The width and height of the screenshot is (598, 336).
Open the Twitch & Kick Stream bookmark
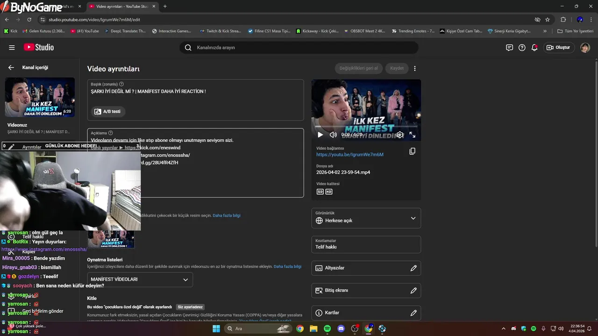(220, 31)
